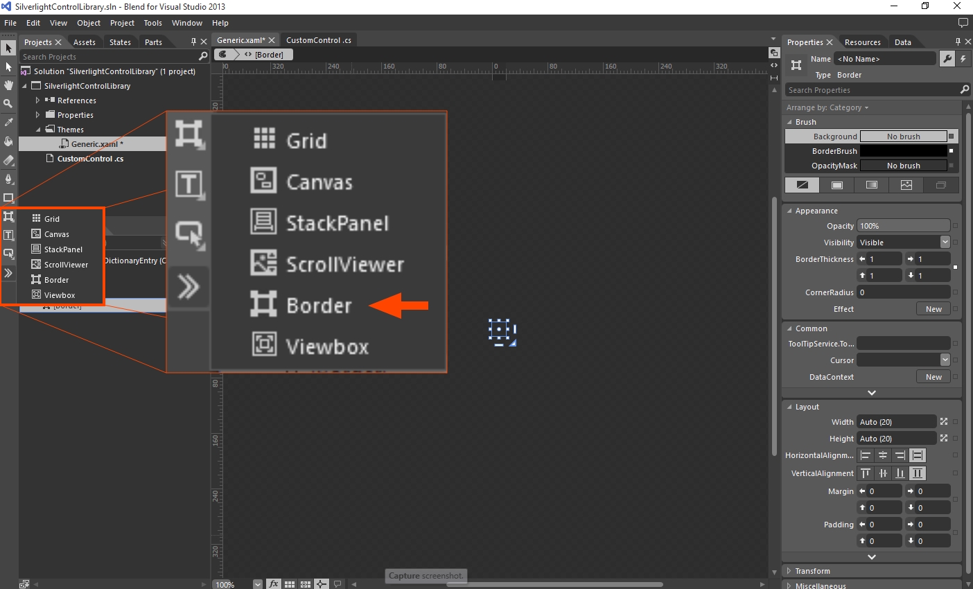The image size is (973, 589).
Task: Select the Eyedropper tool
Action: (8, 122)
